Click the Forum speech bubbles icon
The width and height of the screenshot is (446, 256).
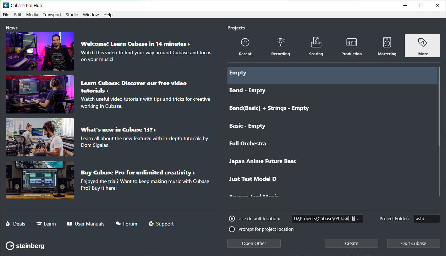point(118,224)
